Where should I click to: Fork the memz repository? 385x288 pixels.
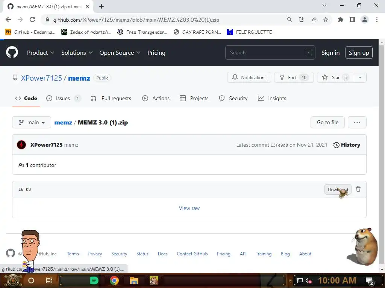click(x=294, y=77)
